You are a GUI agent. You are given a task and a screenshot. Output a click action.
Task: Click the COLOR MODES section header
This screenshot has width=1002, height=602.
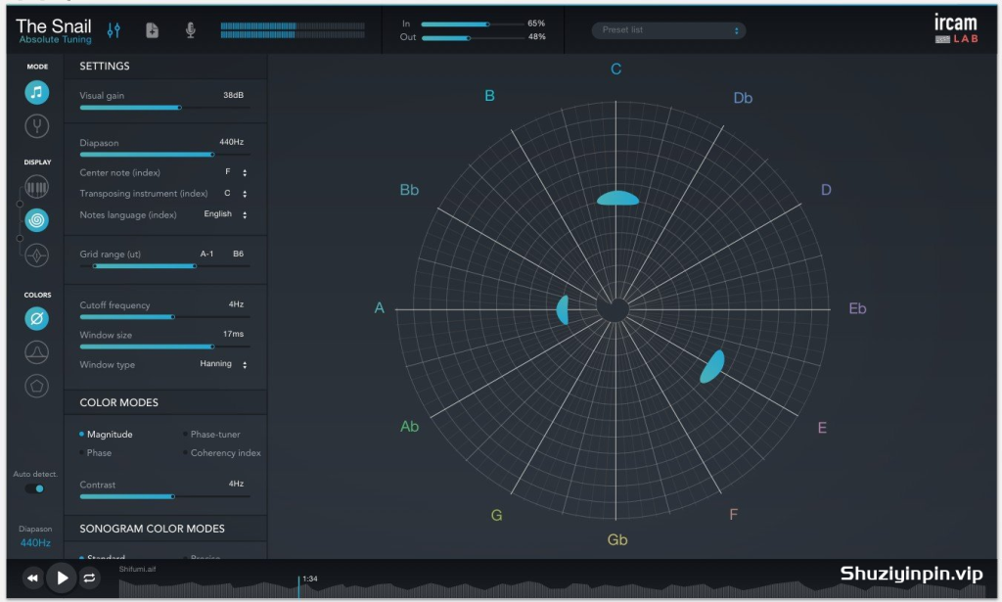[x=118, y=402]
